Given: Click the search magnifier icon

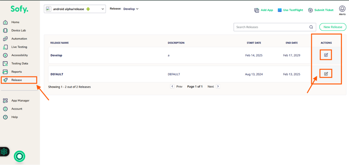Looking at the screenshot, I should coord(311,27).
